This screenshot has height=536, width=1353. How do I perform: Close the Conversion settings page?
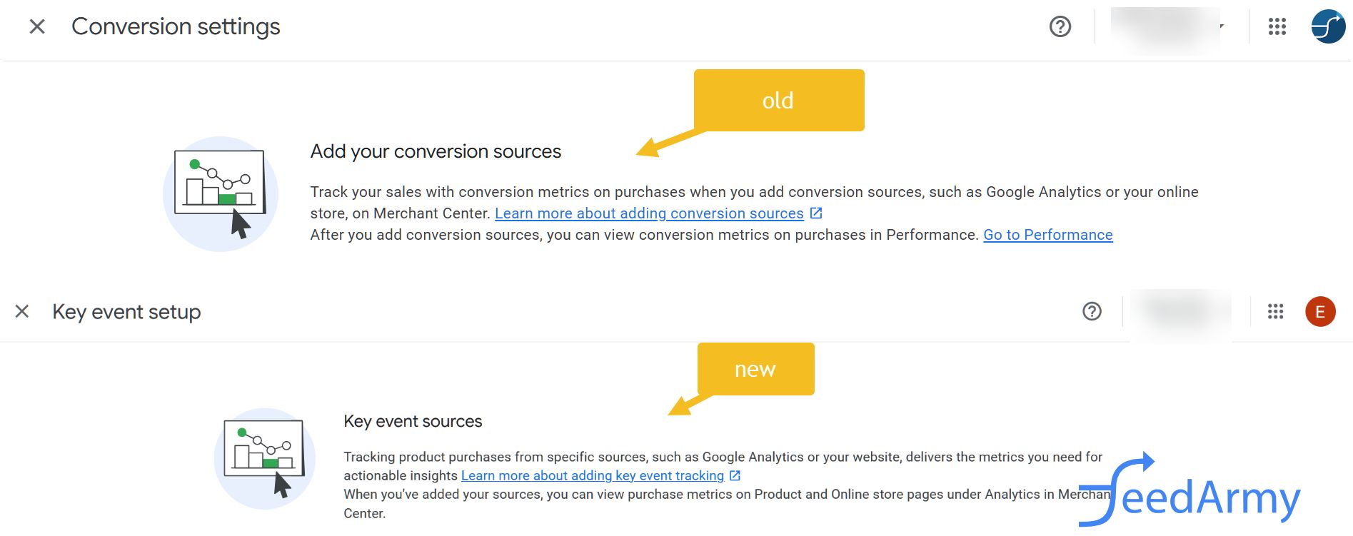click(37, 27)
